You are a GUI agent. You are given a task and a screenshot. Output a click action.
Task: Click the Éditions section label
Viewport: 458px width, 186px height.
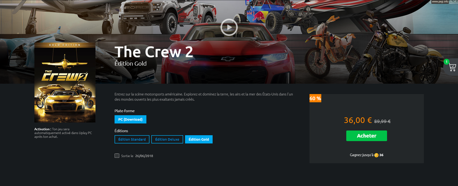coord(121,131)
